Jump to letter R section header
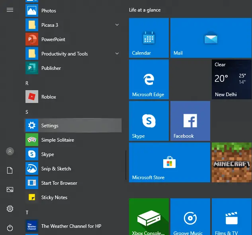The height and width of the screenshot is (235, 252). 27,83
